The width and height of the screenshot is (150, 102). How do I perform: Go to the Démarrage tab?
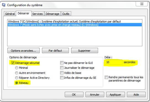click(x=52, y=14)
